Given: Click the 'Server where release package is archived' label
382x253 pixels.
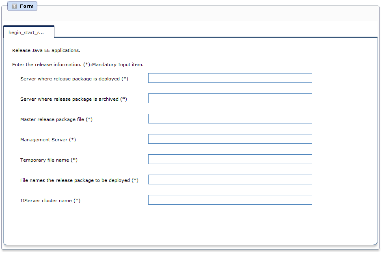Looking at the screenshot, I should pos(73,99).
